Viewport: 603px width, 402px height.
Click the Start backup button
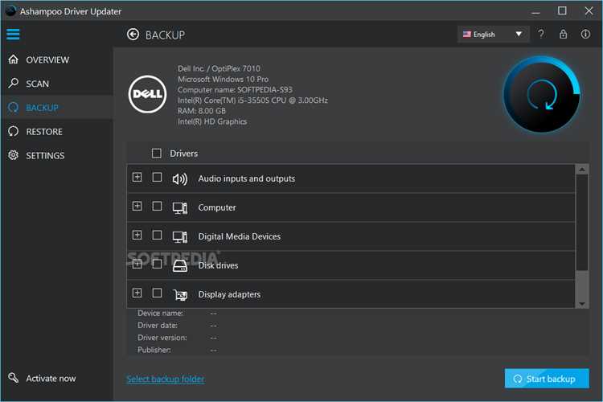pos(547,379)
